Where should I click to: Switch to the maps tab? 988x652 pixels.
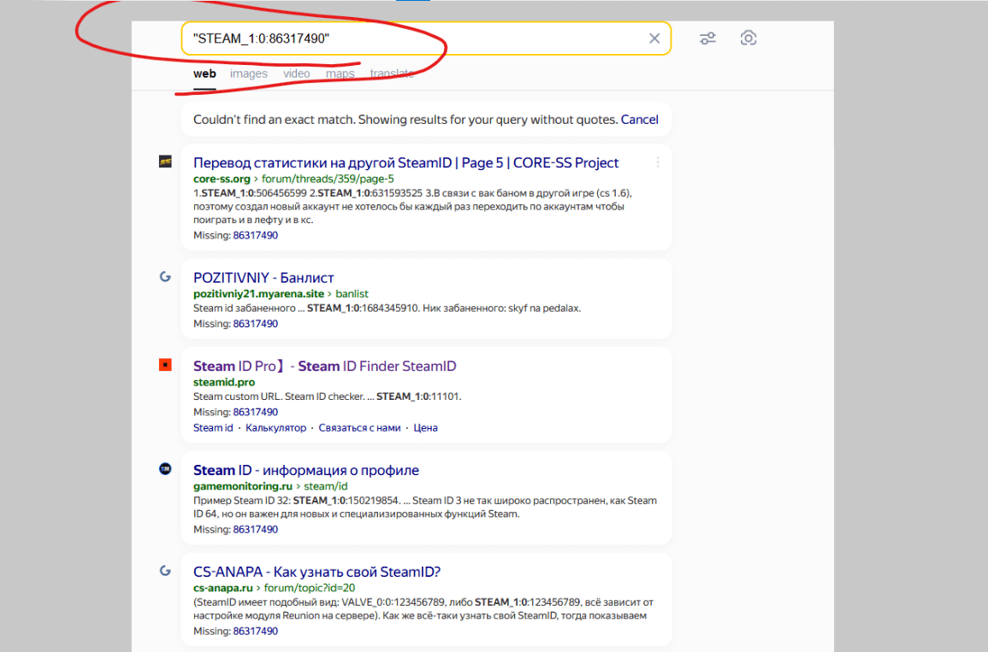point(340,73)
